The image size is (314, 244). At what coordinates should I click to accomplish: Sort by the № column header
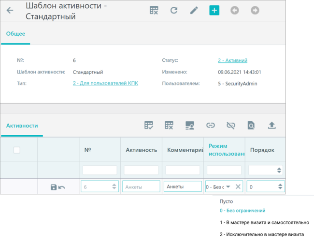88,150
